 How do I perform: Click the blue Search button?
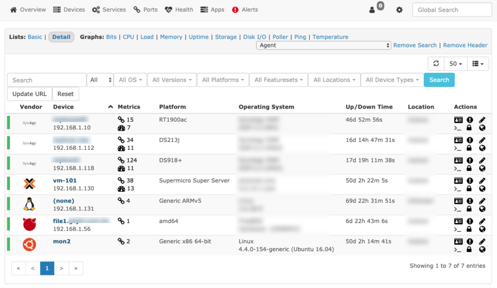click(439, 80)
